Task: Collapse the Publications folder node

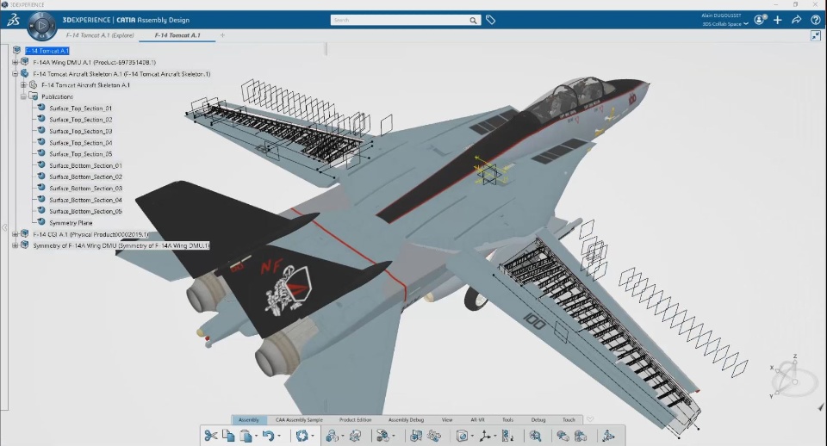Action: pos(23,96)
